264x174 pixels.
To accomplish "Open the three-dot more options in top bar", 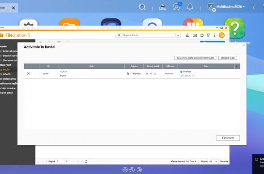I will [x=254, y=7].
